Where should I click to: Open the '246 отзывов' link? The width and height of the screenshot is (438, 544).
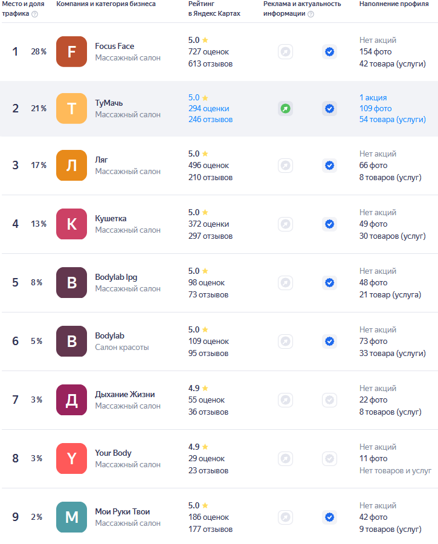pyautogui.click(x=210, y=119)
